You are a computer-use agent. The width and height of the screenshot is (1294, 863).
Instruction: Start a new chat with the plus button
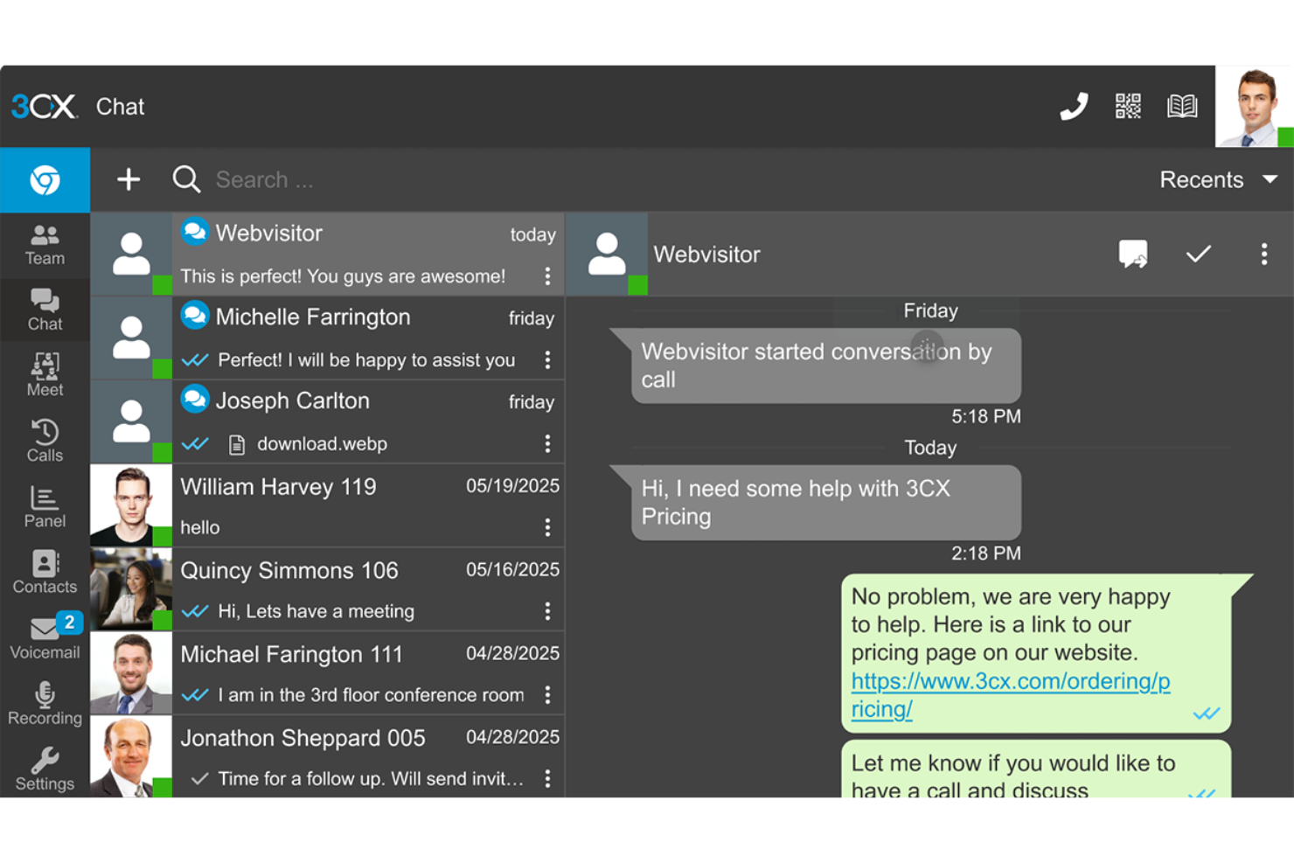[x=129, y=179]
